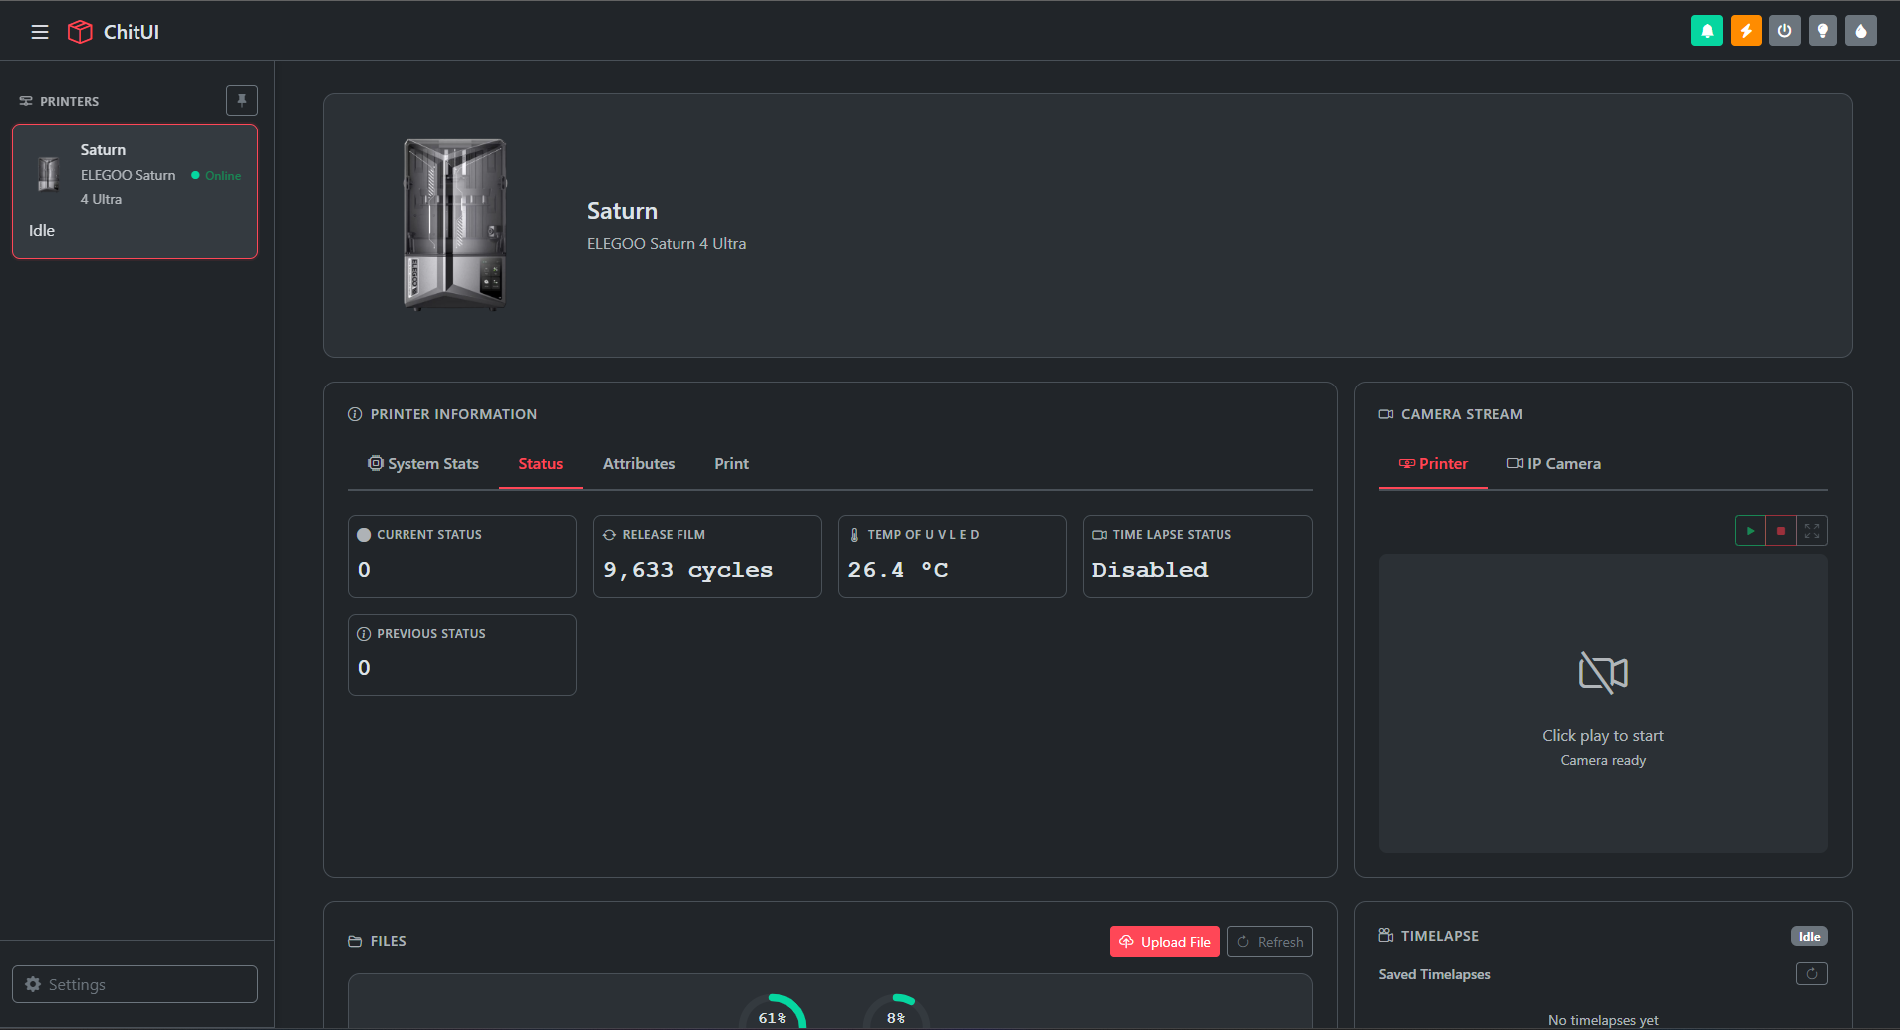Click the orange lightning quick-action icon
This screenshot has width=1900, height=1030.
1745,30
